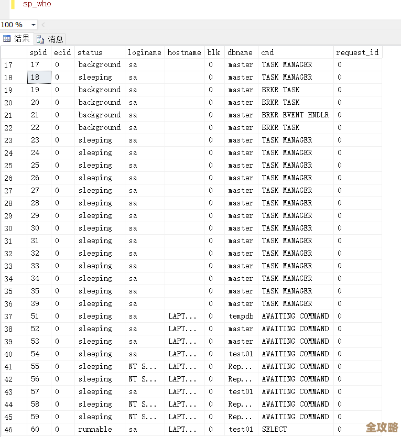This screenshot has width=401, height=437.
Task: Click the SELECT cmd cell in last row
Action: pyautogui.click(x=275, y=430)
